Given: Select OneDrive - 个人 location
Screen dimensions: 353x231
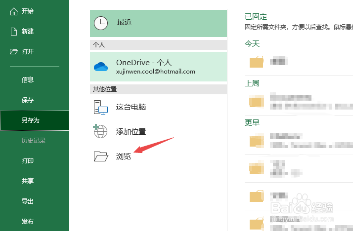Looking at the screenshot, I should [159, 67].
